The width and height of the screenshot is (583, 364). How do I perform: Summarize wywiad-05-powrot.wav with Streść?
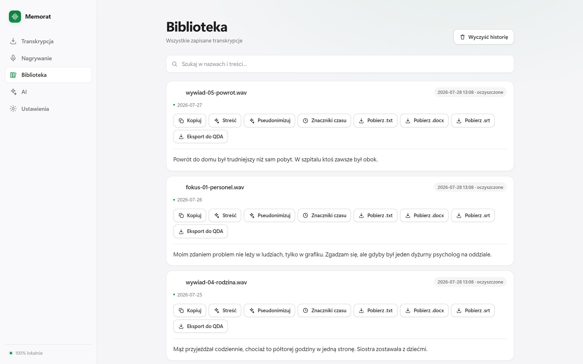tap(225, 120)
